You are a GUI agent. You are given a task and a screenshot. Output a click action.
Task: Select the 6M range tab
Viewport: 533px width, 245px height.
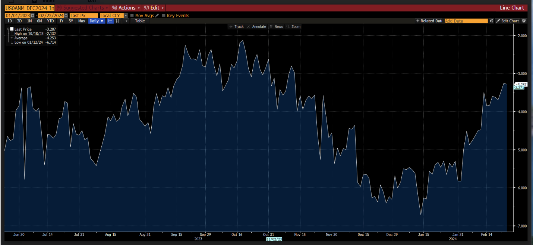40,21
